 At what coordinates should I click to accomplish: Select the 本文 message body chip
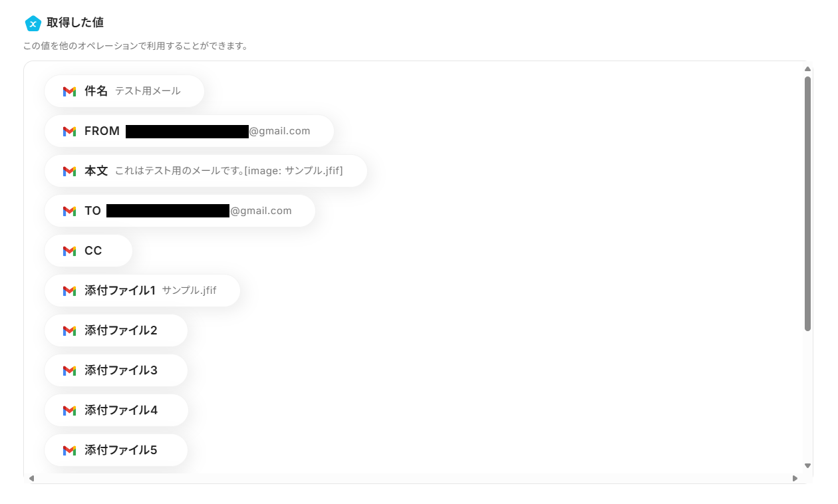pyautogui.click(x=206, y=171)
